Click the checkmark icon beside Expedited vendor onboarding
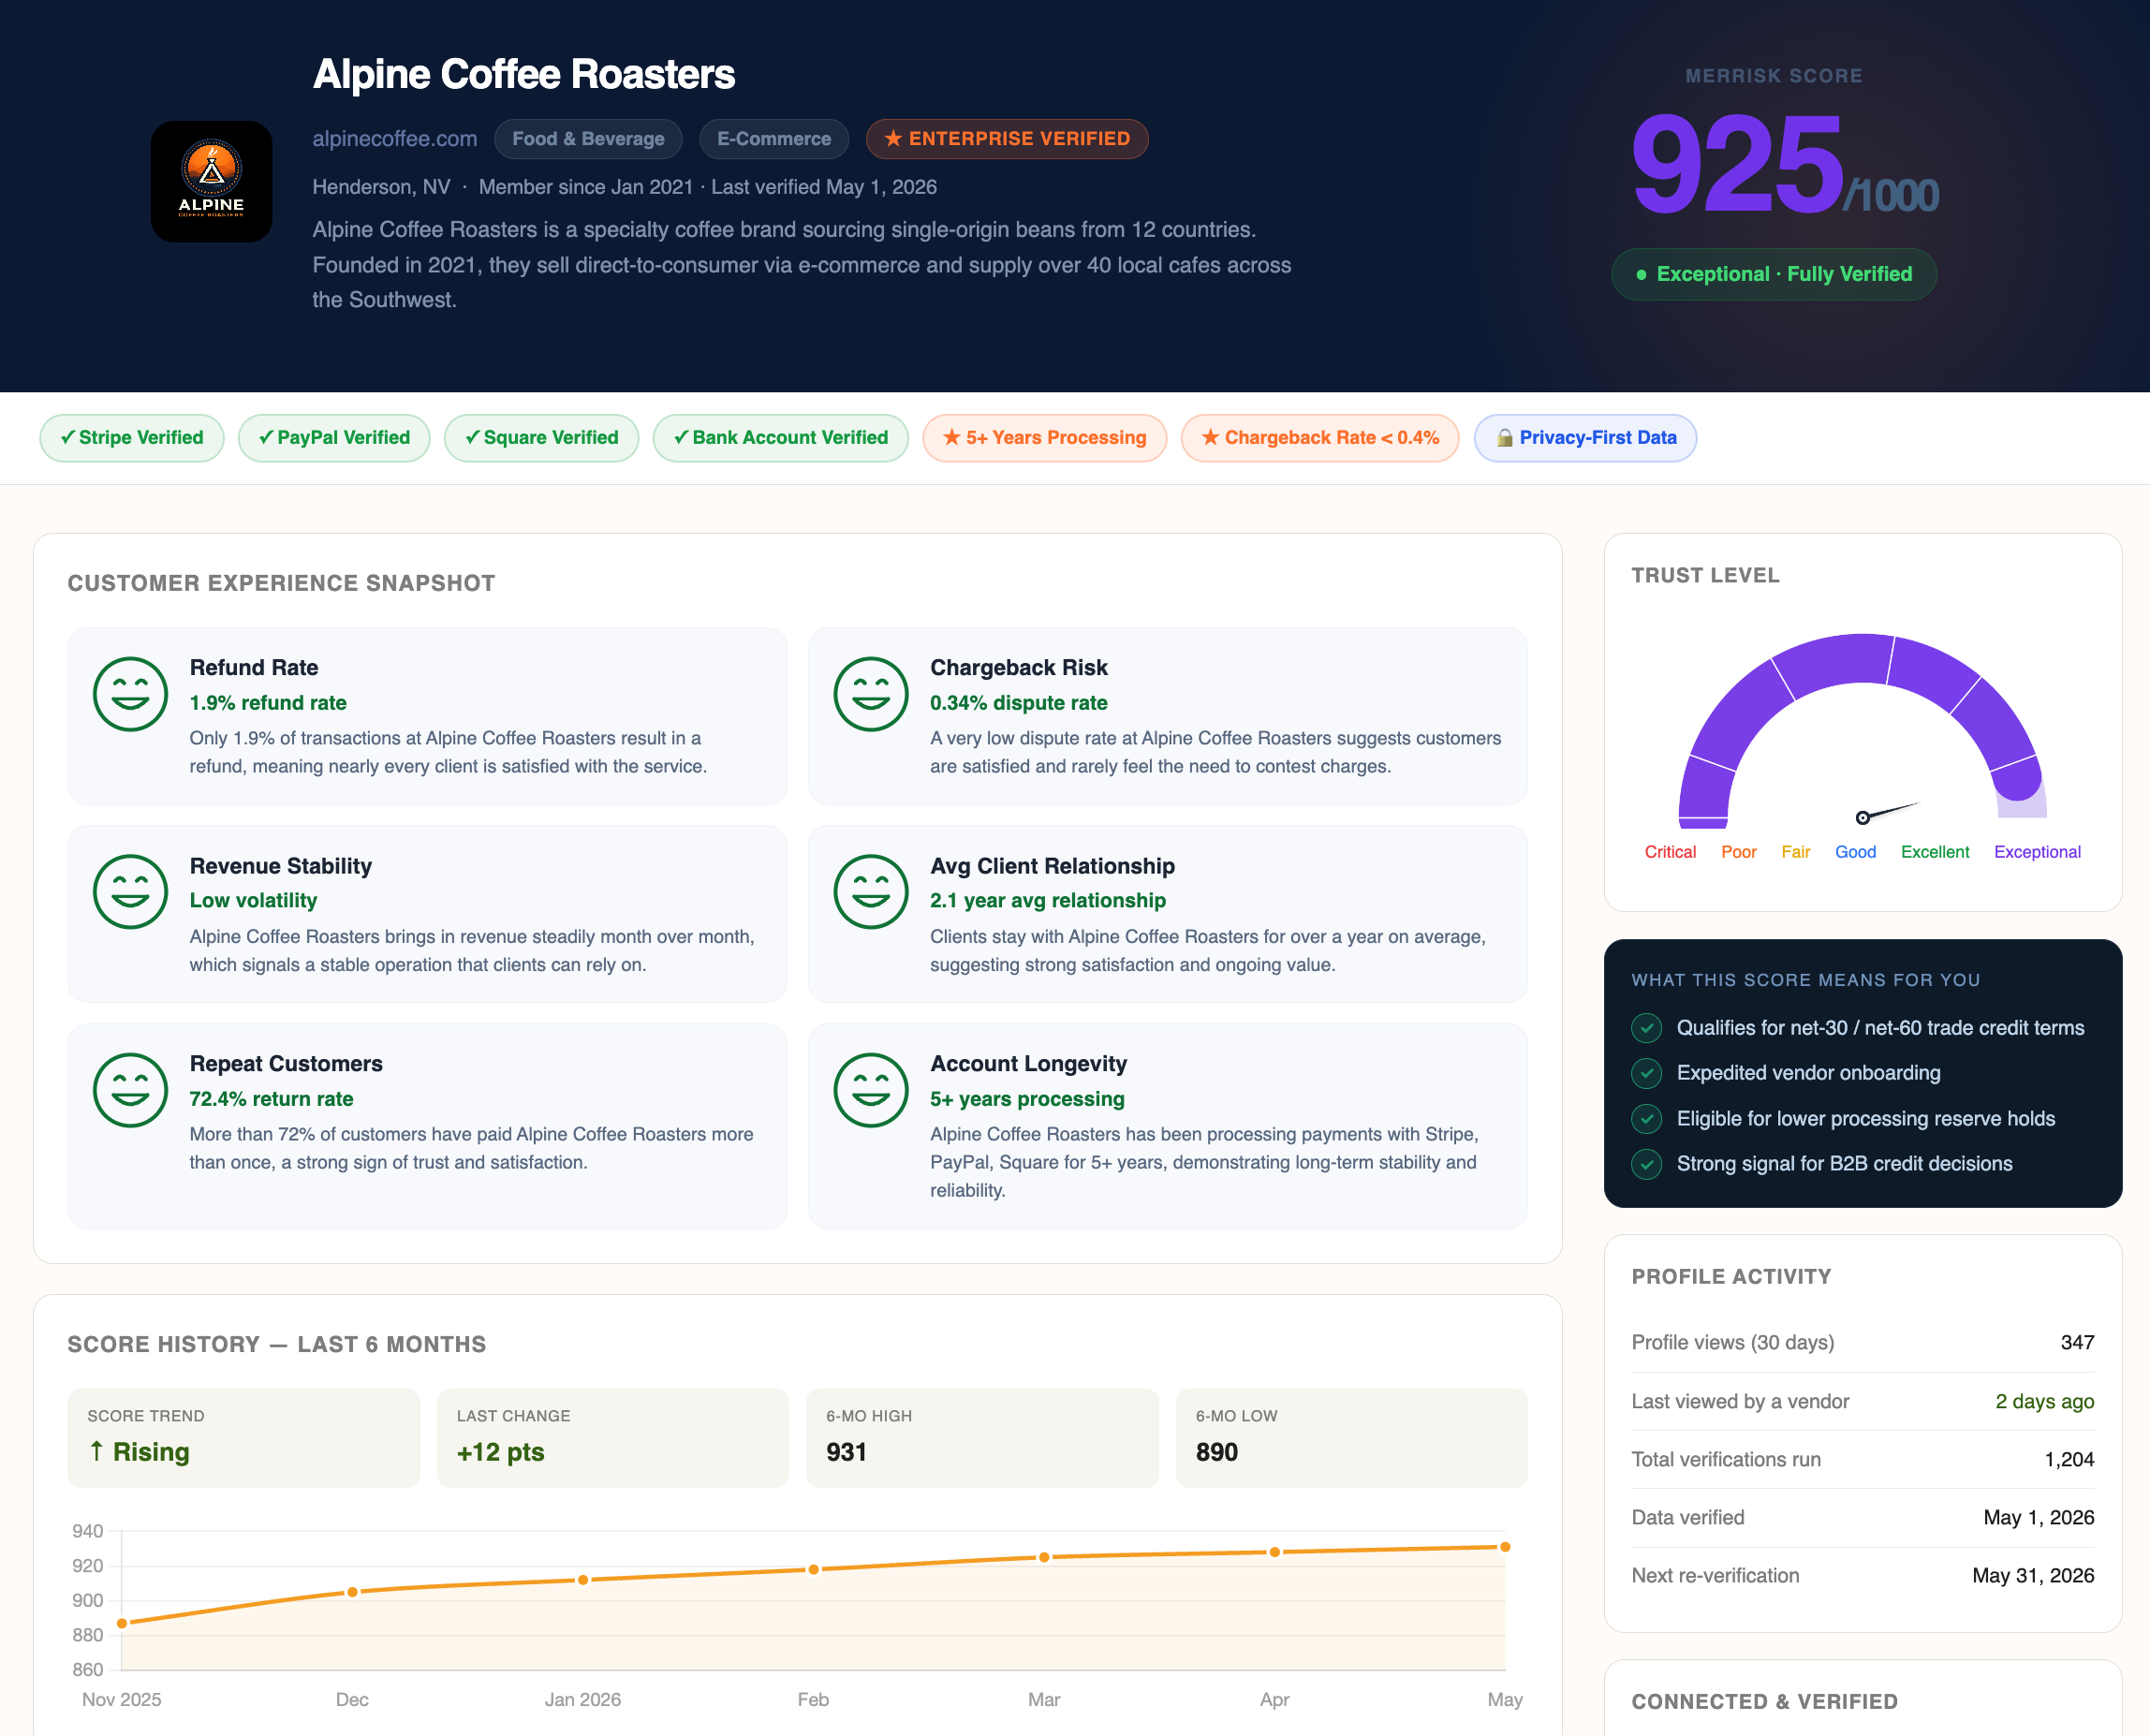The width and height of the screenshot is (2150, 1736). point(1646,1073)
